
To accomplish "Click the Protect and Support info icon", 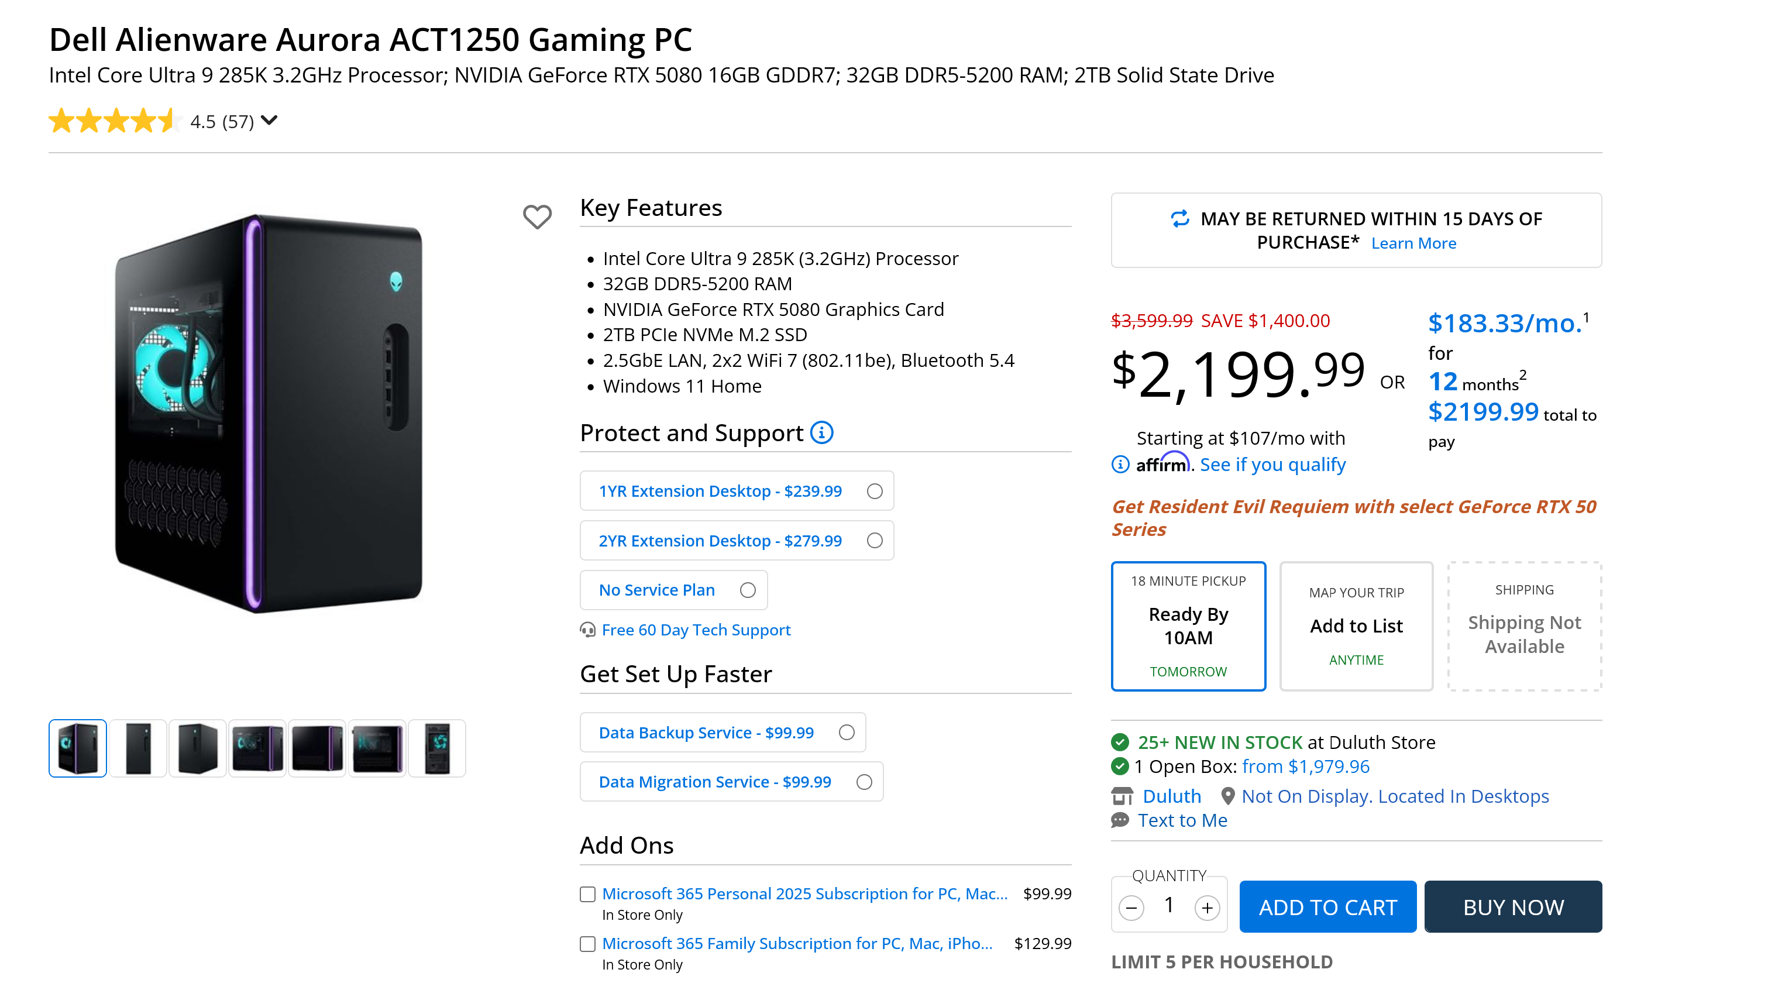I will click(x=821, y=432).
